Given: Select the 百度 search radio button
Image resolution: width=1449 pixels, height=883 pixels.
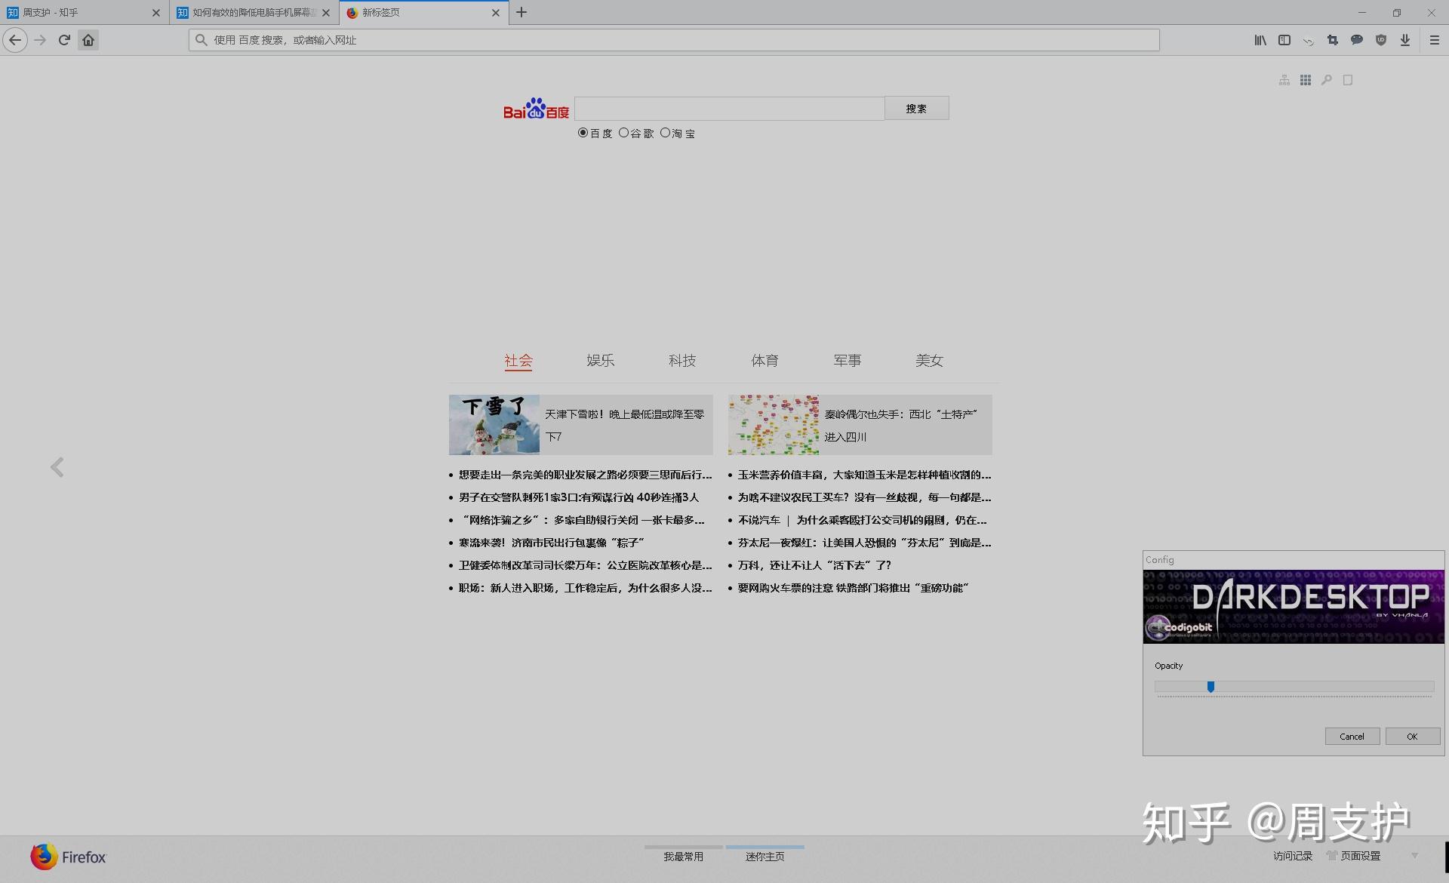Looking at the screenshot, I should [x=583, y=133].
